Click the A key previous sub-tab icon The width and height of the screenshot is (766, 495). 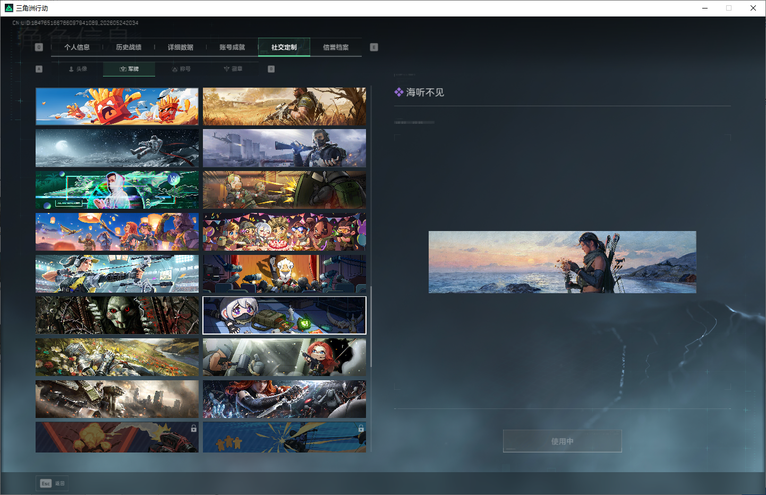click(x=39, y=69)
